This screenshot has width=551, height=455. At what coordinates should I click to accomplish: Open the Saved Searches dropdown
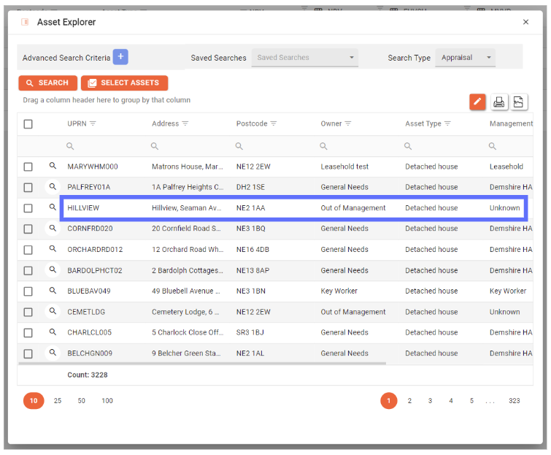(304, 58)
